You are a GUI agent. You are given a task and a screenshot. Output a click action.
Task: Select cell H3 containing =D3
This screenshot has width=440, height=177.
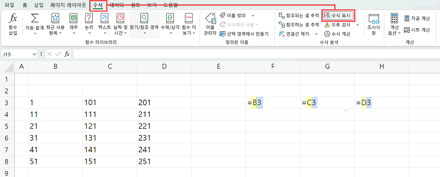[382, 103]
